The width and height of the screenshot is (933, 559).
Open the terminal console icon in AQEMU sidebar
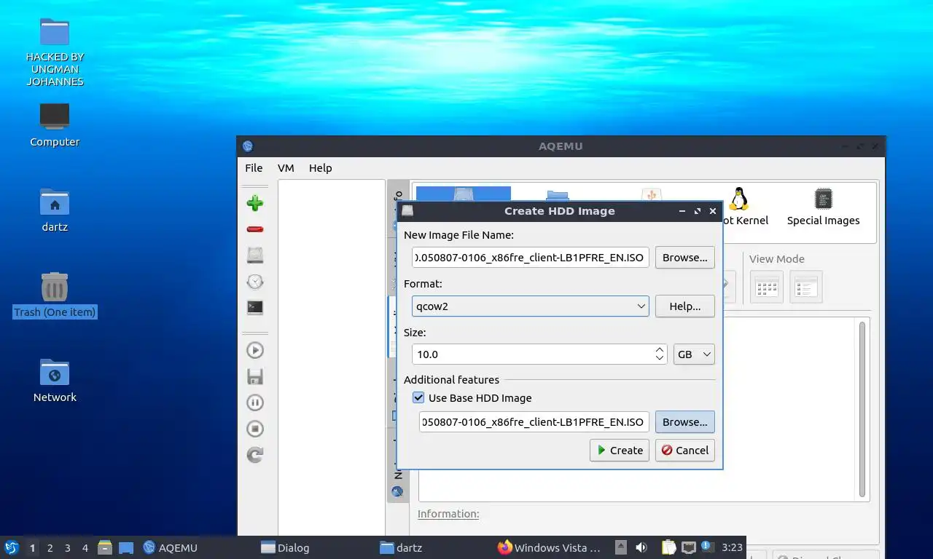(254, 307)
